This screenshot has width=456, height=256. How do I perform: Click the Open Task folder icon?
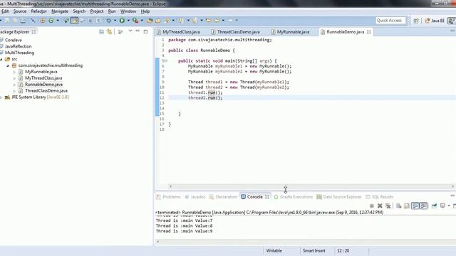pos(158,21)
